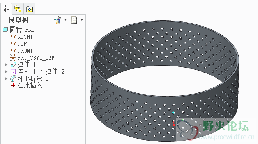Open the Model Tree tab icon
258x144 pixels.
(x=6, y=9)
